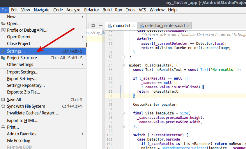Viewport: 246px width, 149px height.
Task: Collapse the fold marker on line 82
Action: [123, 57]
